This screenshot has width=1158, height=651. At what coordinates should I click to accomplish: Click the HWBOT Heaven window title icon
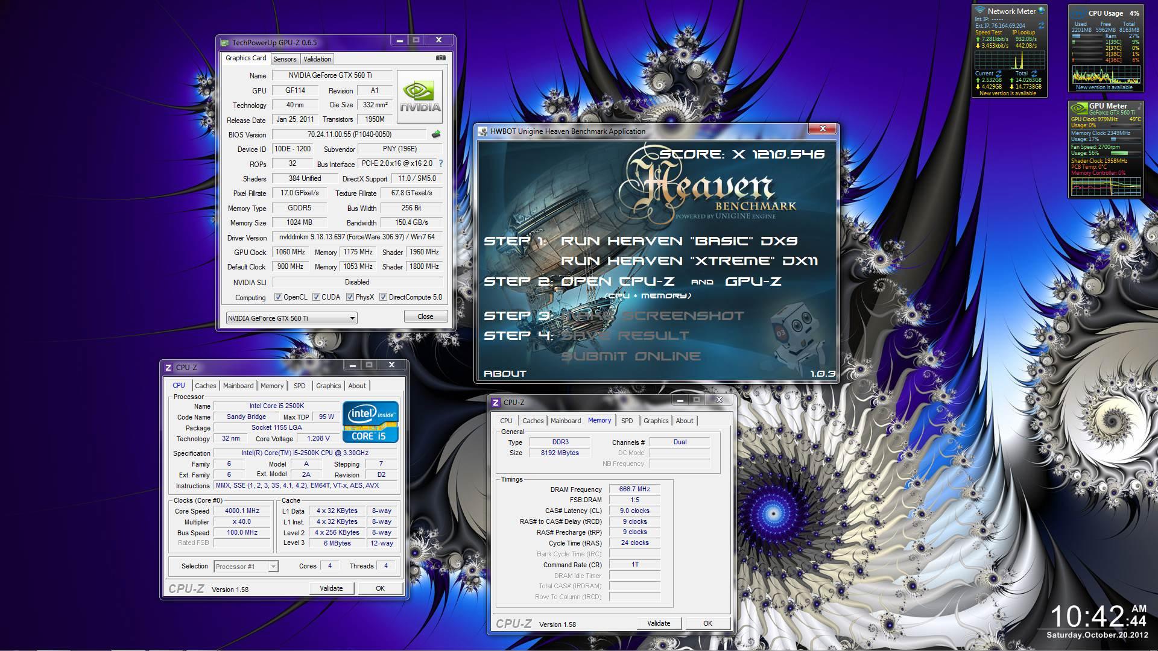tap(483, 131)
